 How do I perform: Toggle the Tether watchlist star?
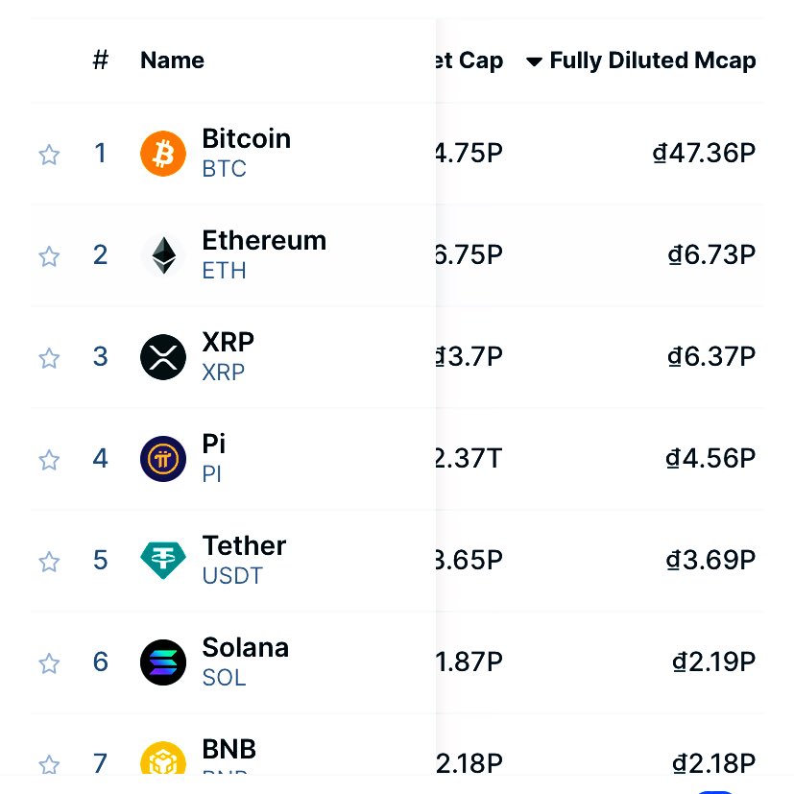tap(49, 562)
